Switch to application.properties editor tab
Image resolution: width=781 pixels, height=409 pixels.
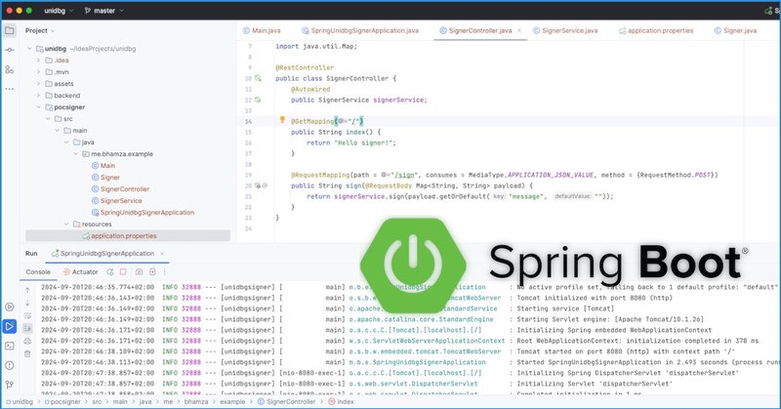click(x=656, y=30)
